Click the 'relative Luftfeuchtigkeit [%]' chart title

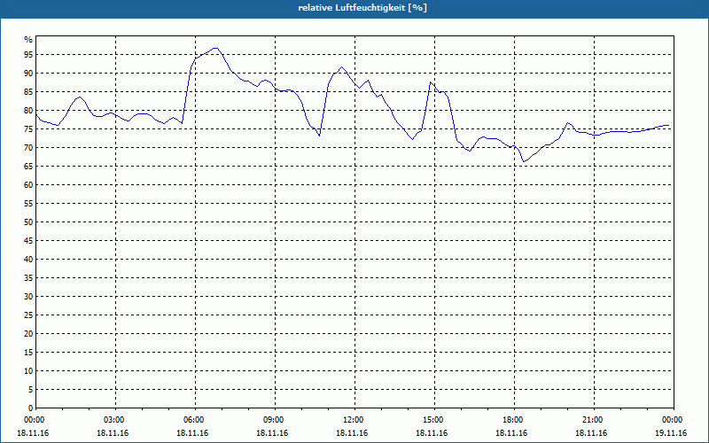tap(362, 8)
